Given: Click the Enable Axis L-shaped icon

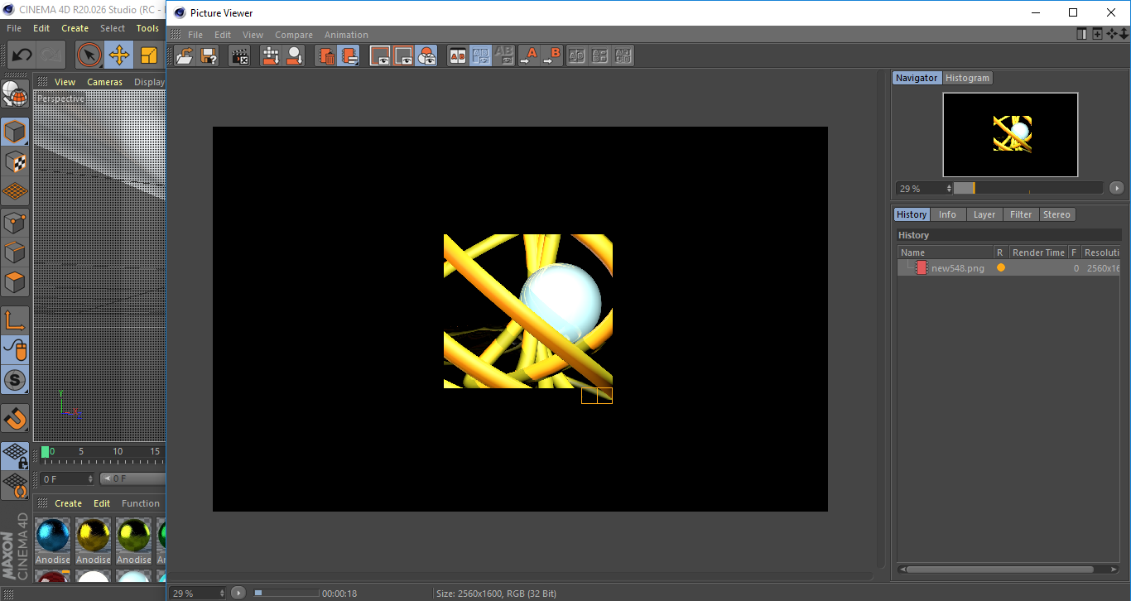Looking at the screenshot, I should click(15, 320).
